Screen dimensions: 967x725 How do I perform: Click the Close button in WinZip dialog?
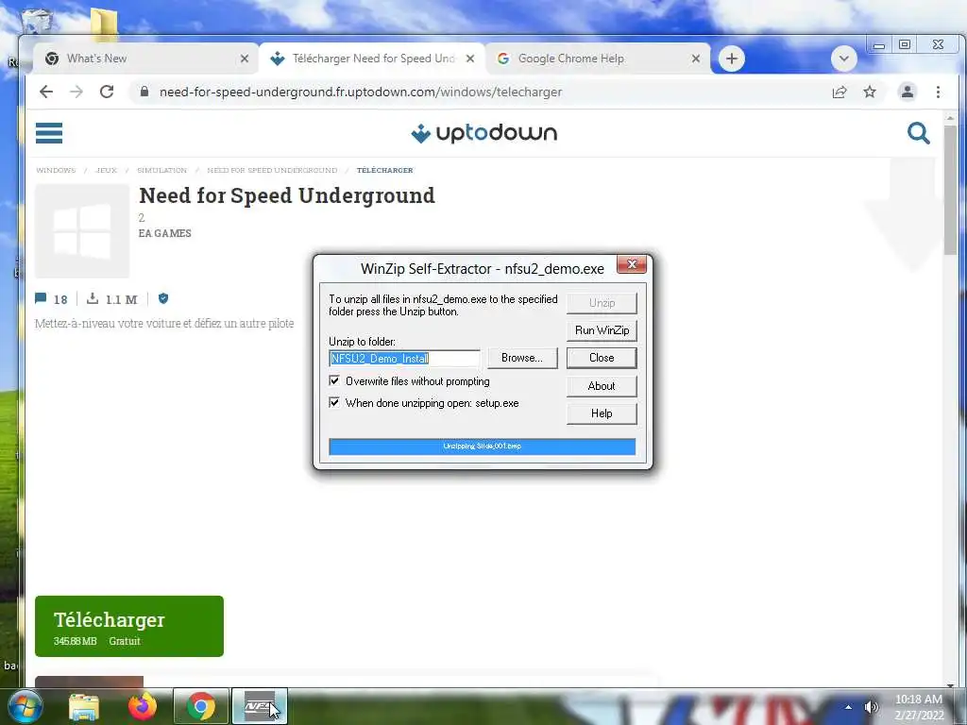click(602, 358)
